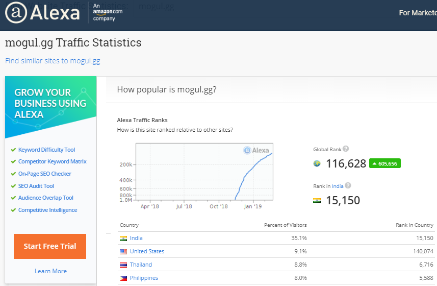The width and height of the screenshot is (437, 286).
Task: Open the India country link in table
Action: click(136, 239)
